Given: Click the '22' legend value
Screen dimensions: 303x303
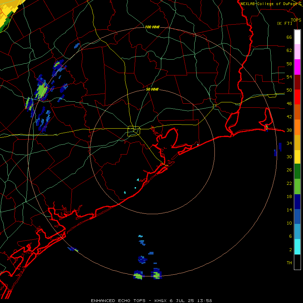Looking at the screenshot, I should click(x=289, y=183).
